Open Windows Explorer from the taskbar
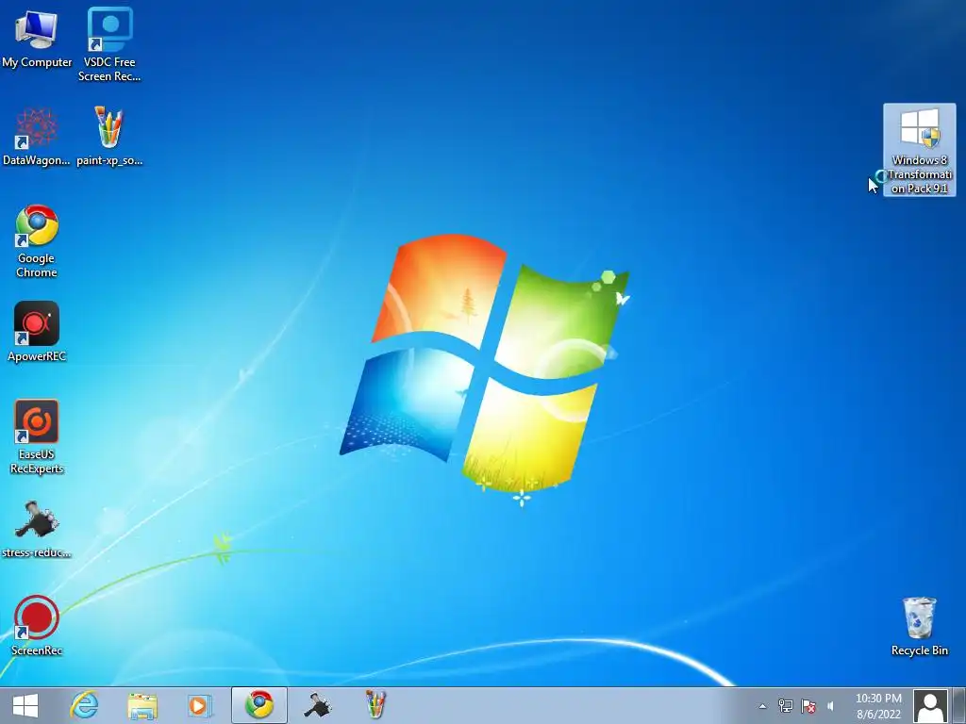The width and height of the screenshot is (966, 724). [142, 705]
